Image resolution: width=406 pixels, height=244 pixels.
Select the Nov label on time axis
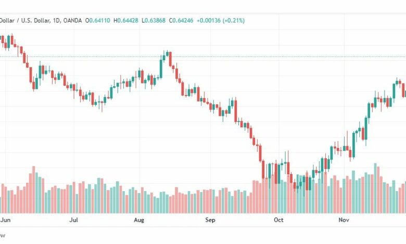pos(344,220)
